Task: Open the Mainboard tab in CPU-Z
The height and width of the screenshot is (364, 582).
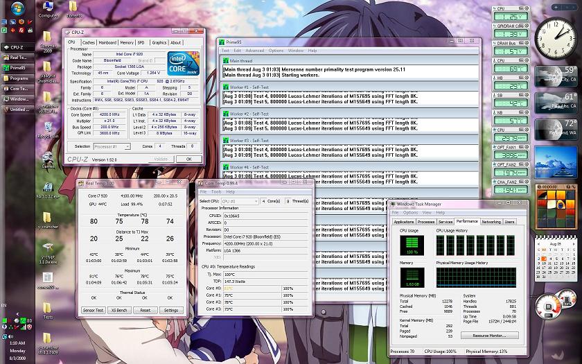Action: pyautogui.click(x=107, y=43)
